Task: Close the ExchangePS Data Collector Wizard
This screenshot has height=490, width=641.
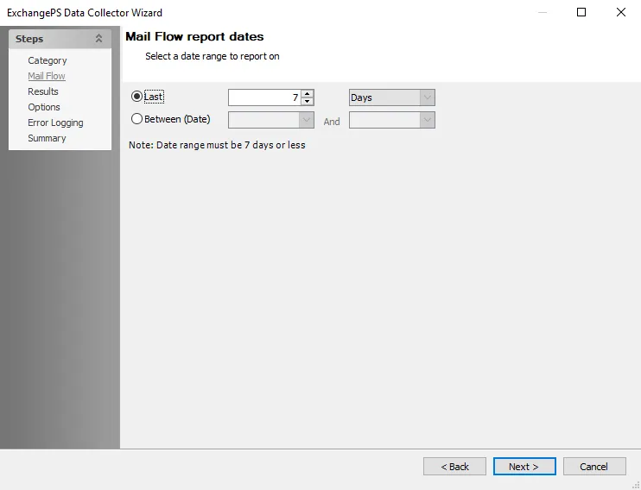Action: (621, 12)
